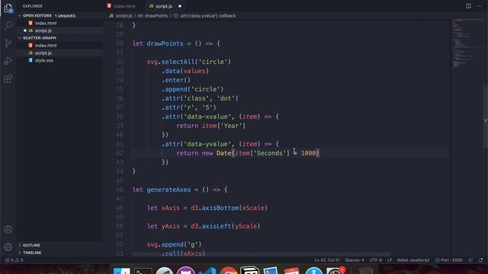The width and height of the screenshot is (488, 274).
Task: Click drawPoints in the breadcrumb
Action: [156, 15]
